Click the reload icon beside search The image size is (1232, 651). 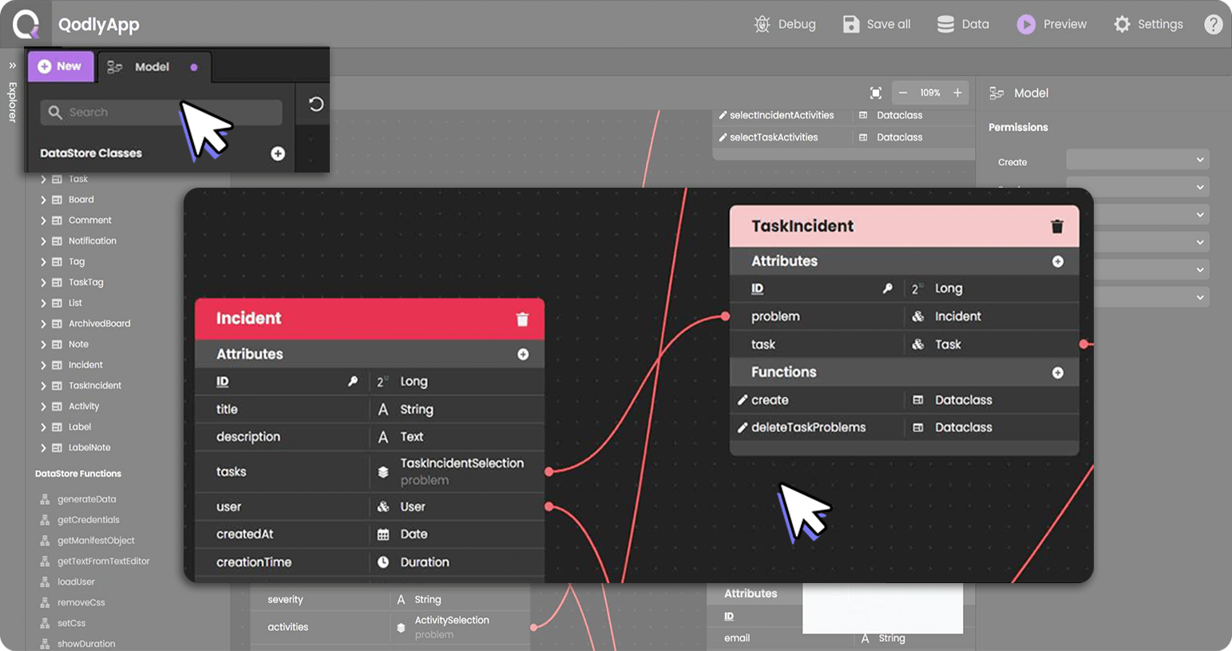click(x=316, y=105)
